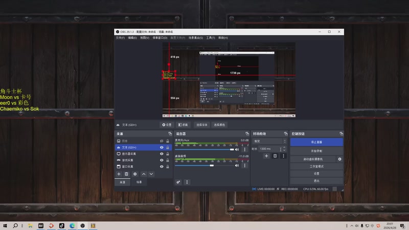409x230 pixels.
Task: Mute 桌面音频 speaker icon
Action: click(237, 165)
